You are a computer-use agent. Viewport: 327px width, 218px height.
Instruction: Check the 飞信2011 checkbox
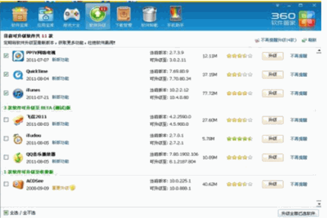coord(6,120)
